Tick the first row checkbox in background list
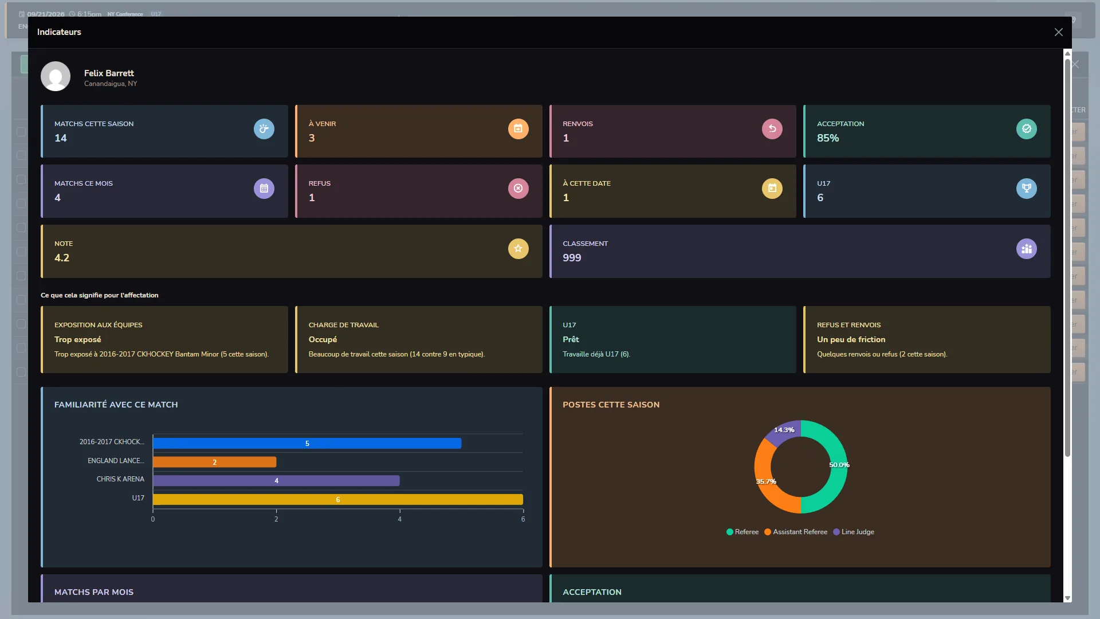1100x619 pixels. tap(21, 132)
